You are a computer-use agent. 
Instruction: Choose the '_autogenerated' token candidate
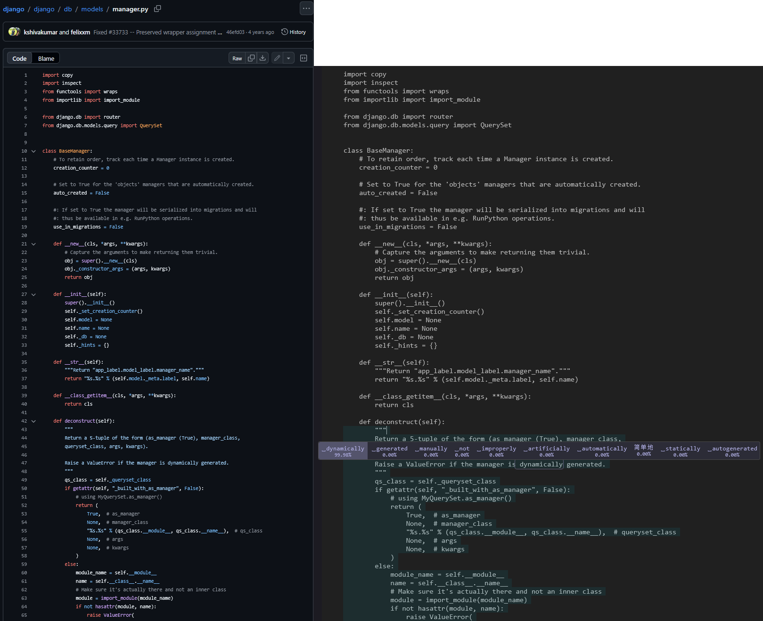pos(732,451)
